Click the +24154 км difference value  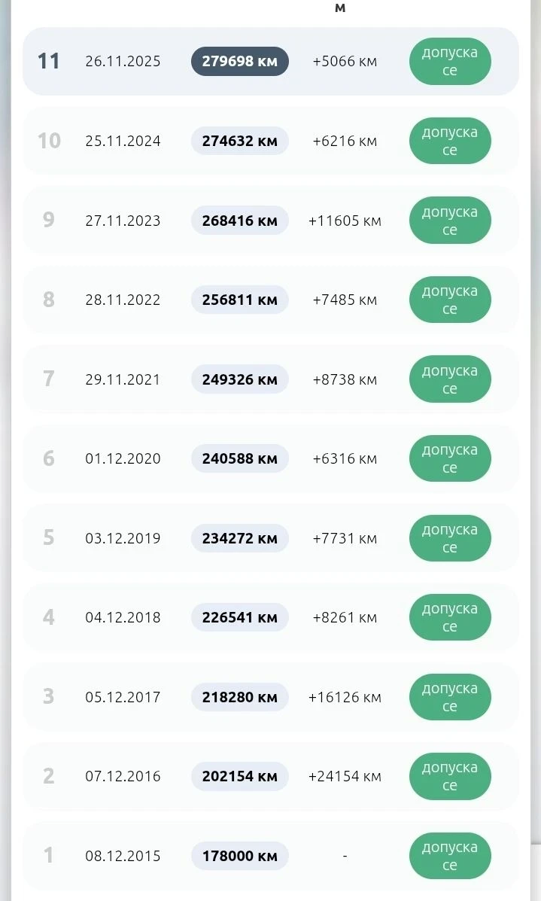pyautogui.click(x=345, y=776)
